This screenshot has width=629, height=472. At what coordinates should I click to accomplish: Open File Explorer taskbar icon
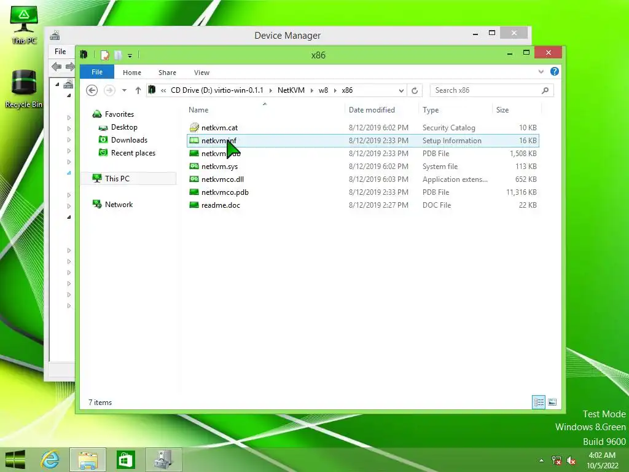click(x=88, y=460)
